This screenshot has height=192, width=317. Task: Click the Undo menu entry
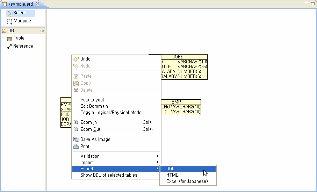pyautogui.click(x=85, y=59)
